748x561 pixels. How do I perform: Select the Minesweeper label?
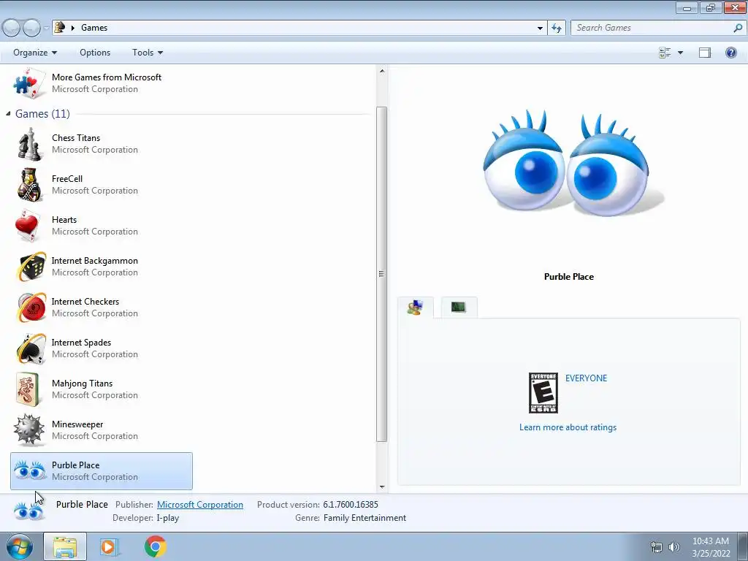[77, 424]
